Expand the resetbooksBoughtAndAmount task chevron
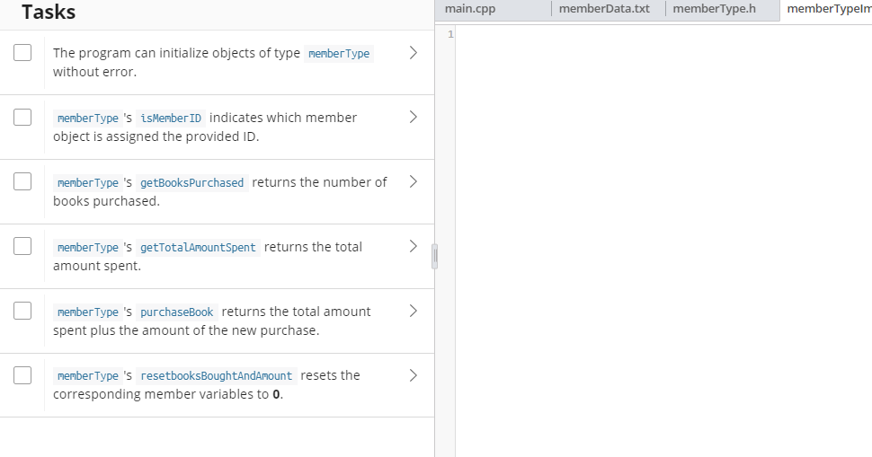 pos(414,375)
